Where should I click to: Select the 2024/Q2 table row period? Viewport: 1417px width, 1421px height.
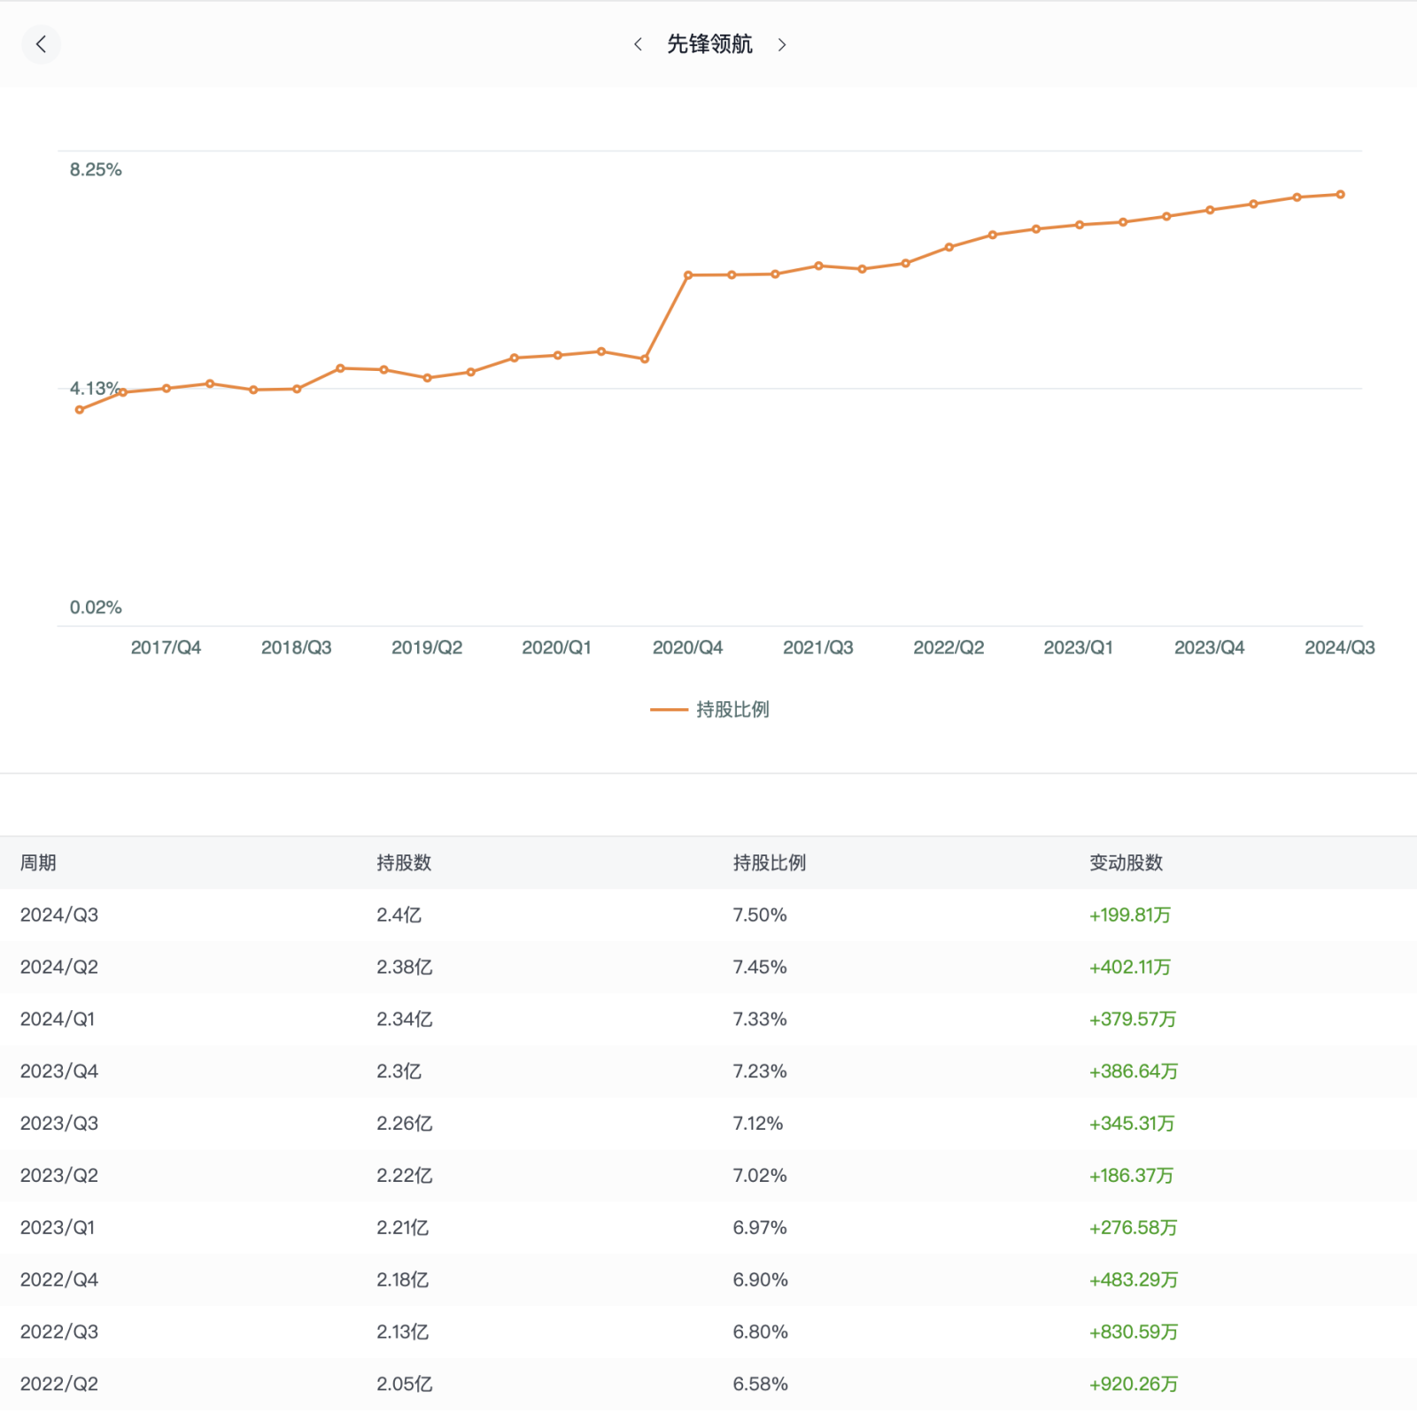pos(59,967)
